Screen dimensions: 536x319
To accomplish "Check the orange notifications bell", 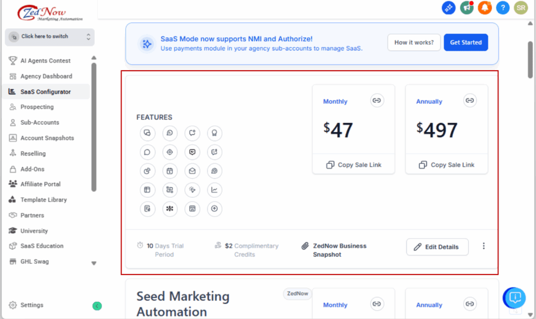I will click(x=485, y=7).
